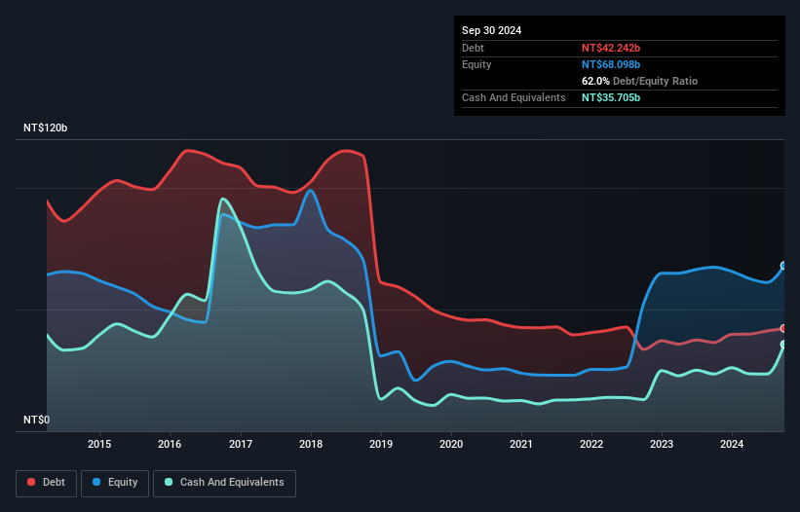Viewport: 800px width, 512px height.
Task: Click the 2015 x-axis label
Action: (99, 444)
